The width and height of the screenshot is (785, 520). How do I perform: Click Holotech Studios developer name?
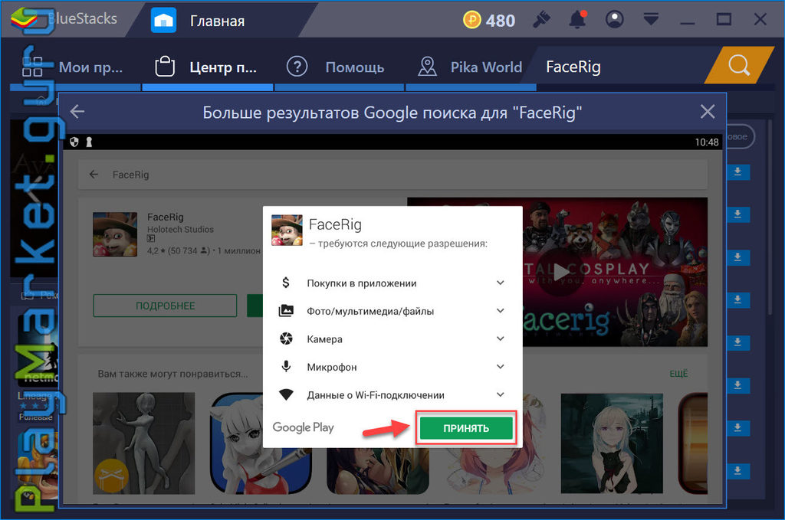(x=180, y=230)
